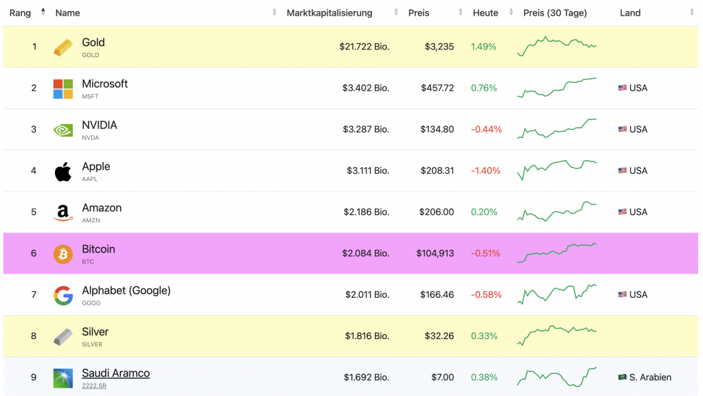This screenshot has height=396, width=703.
Task: Toggle the Heute column sort control
Action: tap(509, 12)
